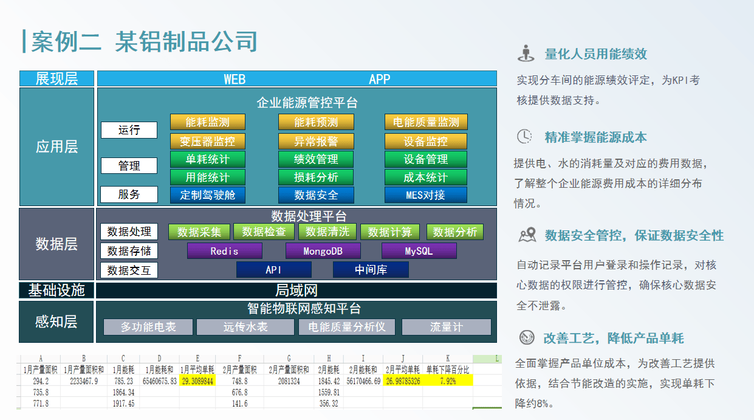754x420 pixels.
Task: Select the 成本统计 block
Action: pos(425,177)
